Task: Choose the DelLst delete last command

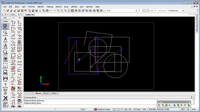Action: [13, 89]
